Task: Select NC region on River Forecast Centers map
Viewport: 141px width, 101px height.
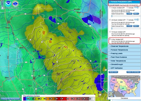Action: pyautogui.click(x=128, y=82)
